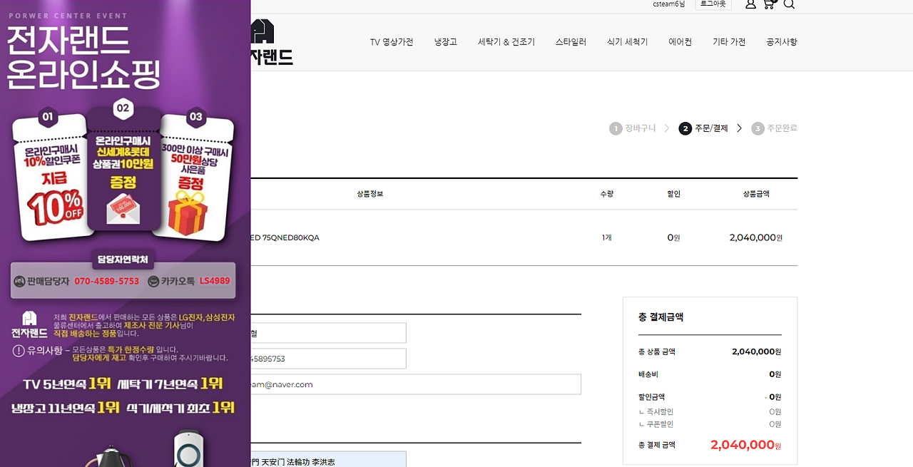Click step 2 주문/결제 indicator
The image size is (913, 467).
[703, 128]
